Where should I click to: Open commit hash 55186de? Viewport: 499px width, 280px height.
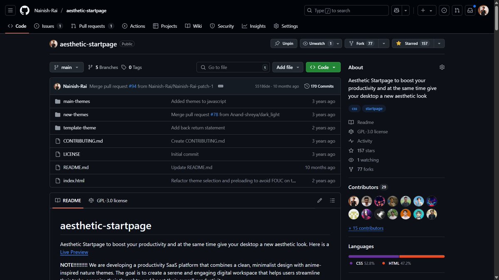[263, 86]
